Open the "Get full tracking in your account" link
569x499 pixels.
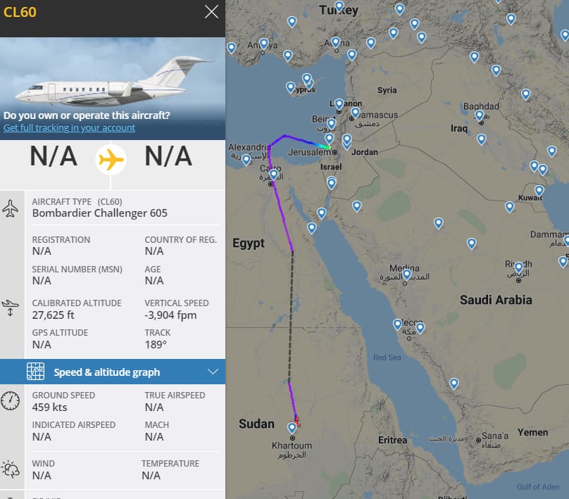(69, 128)
